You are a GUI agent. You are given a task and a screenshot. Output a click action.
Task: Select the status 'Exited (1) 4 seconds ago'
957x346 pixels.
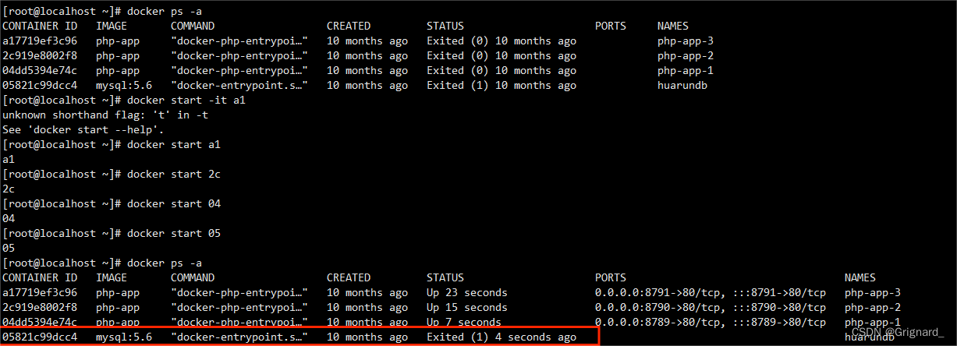pos(502,337)
